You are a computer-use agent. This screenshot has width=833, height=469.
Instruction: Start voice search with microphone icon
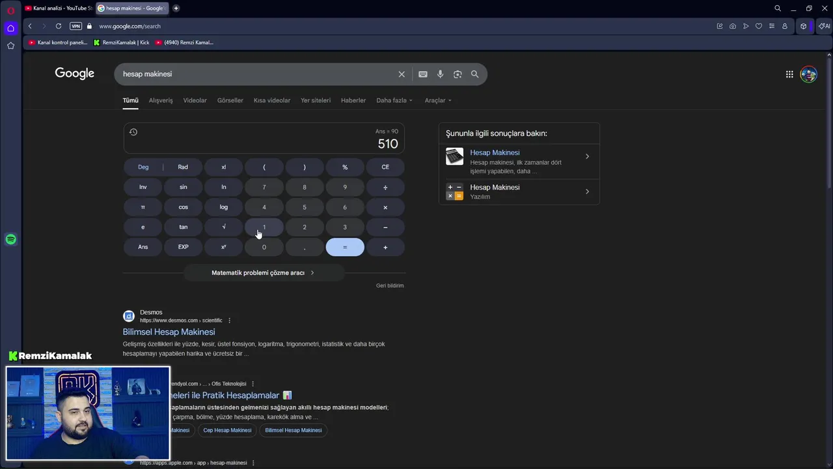(441, 74)
